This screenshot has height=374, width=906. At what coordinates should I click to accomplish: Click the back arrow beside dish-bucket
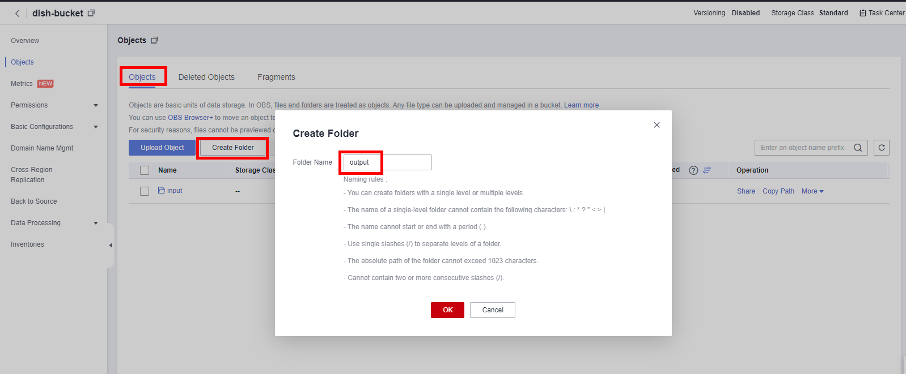coord(18,13)
